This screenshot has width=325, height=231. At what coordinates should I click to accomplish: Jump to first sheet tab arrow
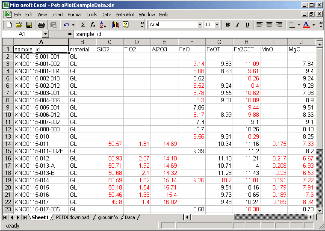(x=5, y=217)
